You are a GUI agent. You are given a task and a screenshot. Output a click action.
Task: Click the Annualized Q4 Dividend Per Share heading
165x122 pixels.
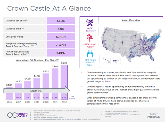click(x=37, y=60)
